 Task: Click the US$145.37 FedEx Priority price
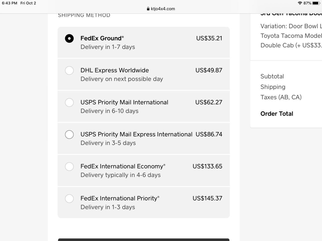pos(207,198)
